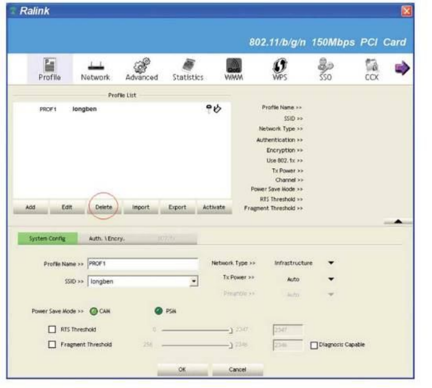Open the Statistics page icon
The width and height of the screenshot is (432, 388).
(188, 69)
